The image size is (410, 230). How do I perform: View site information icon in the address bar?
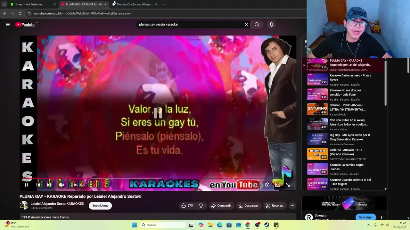pos(29,13)
